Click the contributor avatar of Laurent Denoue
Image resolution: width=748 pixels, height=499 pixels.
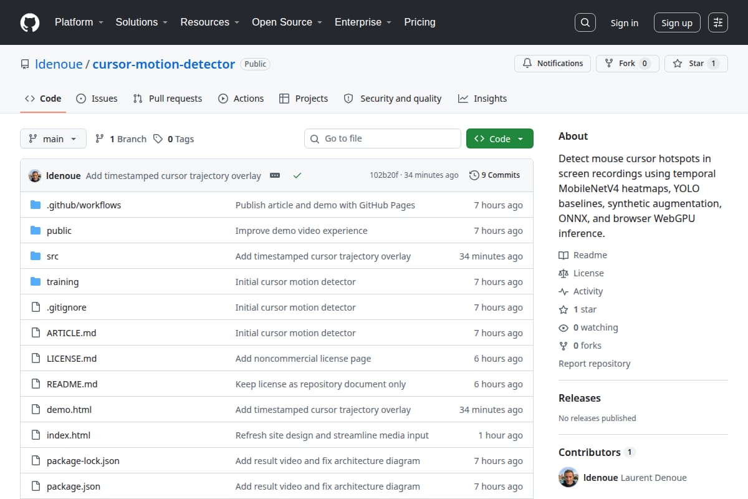click(568, 477)
